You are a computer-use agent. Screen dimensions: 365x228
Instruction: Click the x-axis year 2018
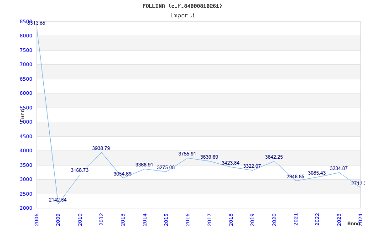[x=231, y=220]
